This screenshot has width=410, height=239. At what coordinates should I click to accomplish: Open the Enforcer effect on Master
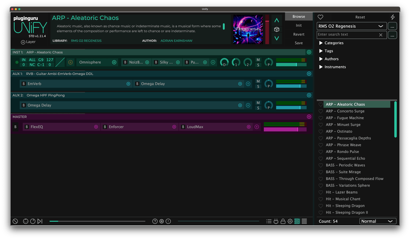coord(140,127)
